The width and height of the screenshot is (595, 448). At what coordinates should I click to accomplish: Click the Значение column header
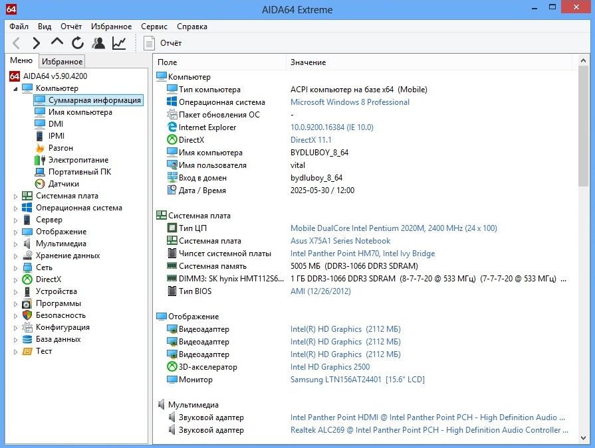click(429, 62)
